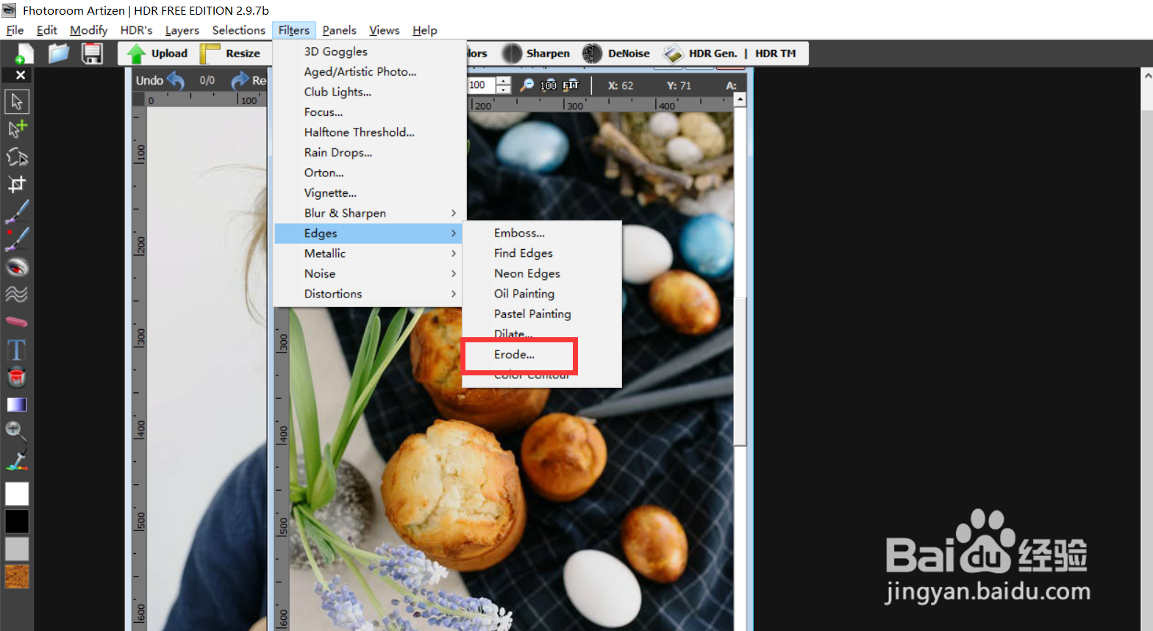Choose Vignette... filter
The image size is (1153, 631).
coord(370,193)
